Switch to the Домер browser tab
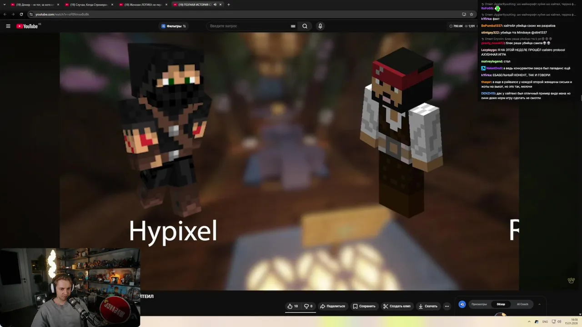582x327 pixels. point(35,5)
